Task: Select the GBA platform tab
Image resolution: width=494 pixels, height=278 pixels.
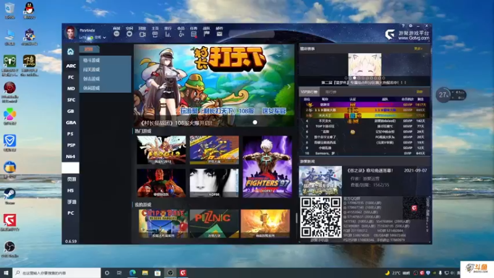Action: pos(70,122)
